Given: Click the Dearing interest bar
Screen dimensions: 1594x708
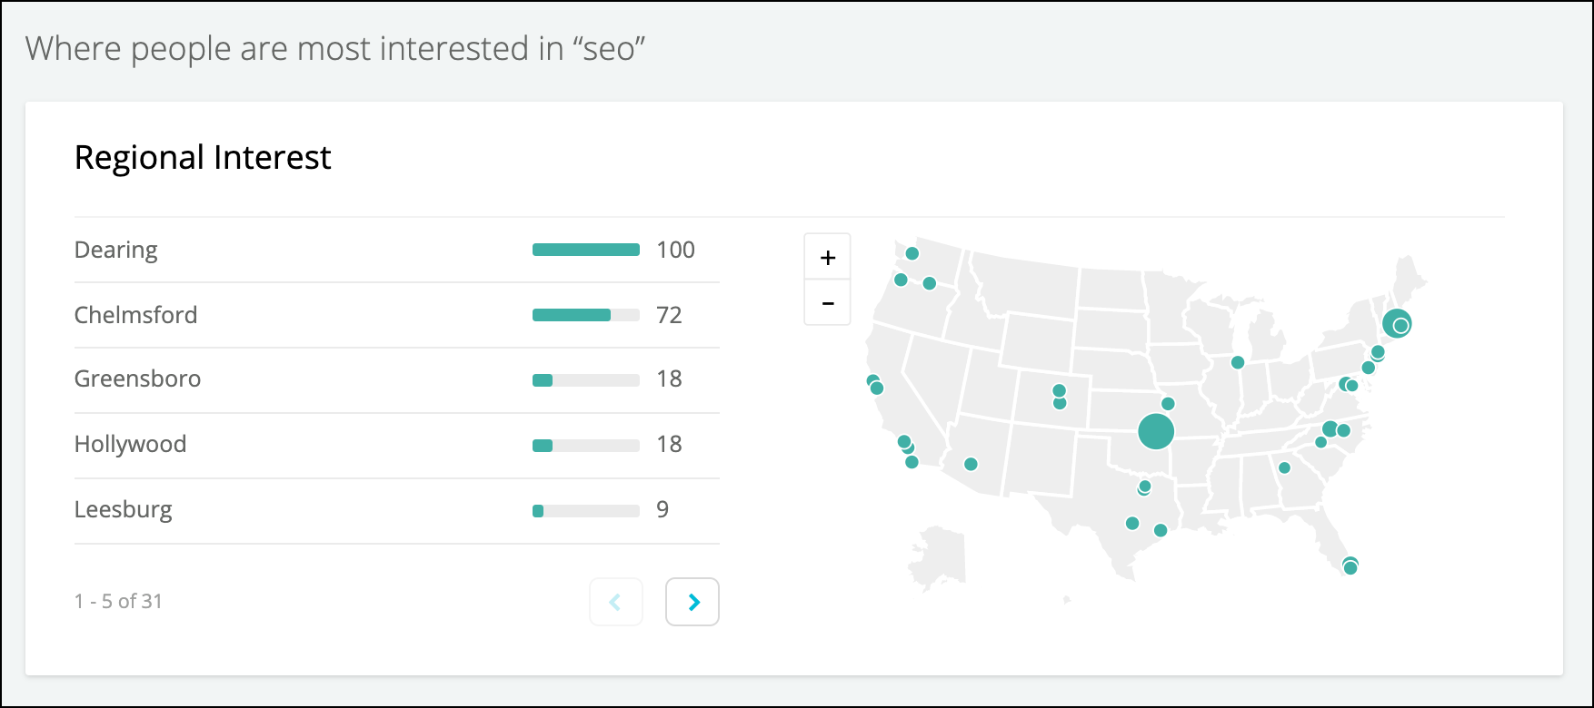Looking at the screenshot, I should coord(586,250).
